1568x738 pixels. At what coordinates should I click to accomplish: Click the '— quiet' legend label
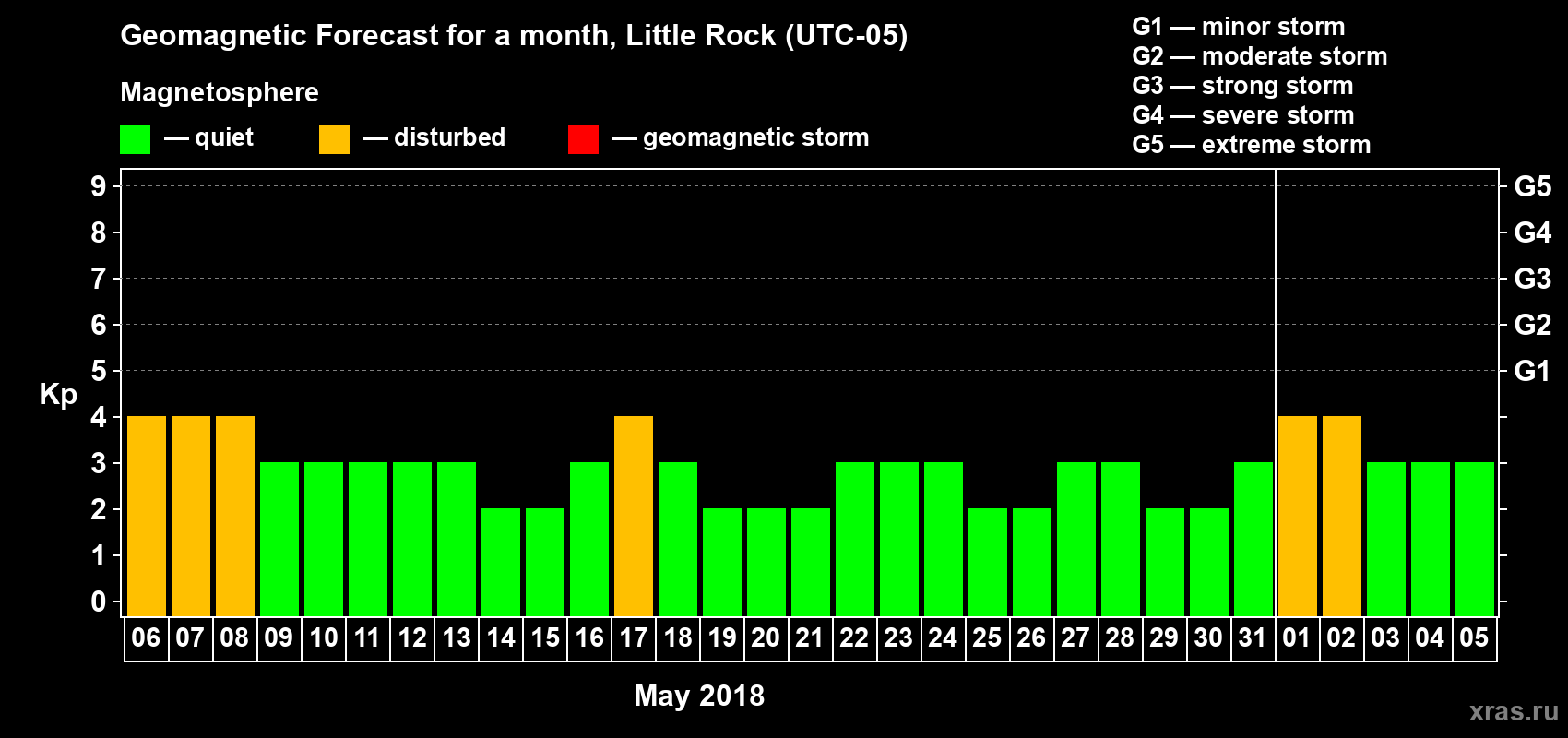tap(208, 137)
